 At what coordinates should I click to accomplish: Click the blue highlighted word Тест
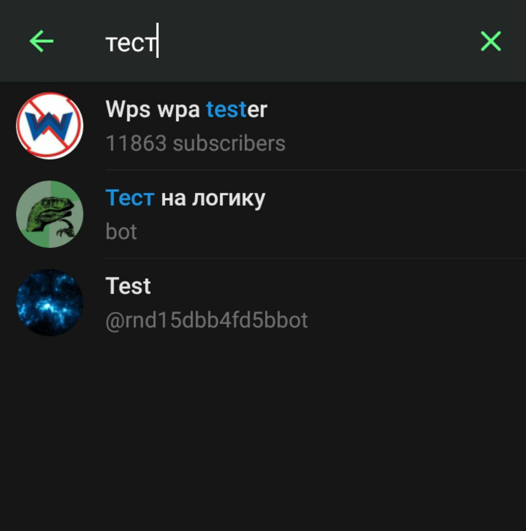point(130,197)
